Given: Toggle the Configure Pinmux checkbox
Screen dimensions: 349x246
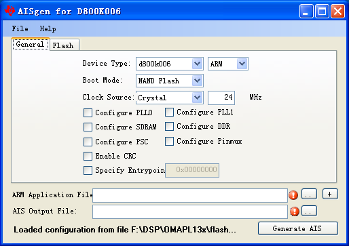Looking at the screenshot, I should click(169, 141).
